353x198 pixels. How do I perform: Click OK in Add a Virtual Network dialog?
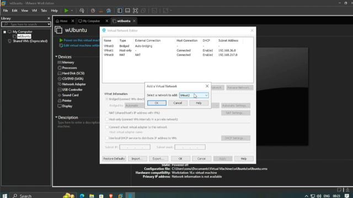pos(157,103)
